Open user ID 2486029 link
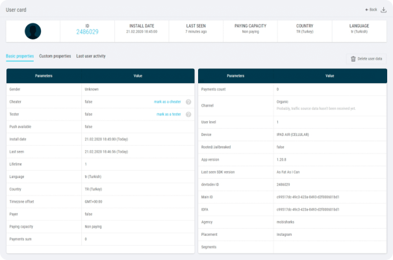 (x=87, y=31)
